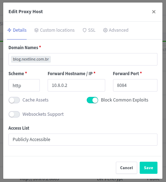Enable the Cache Assets toggle
Screen dimensions: 166x182
[14, 100]
